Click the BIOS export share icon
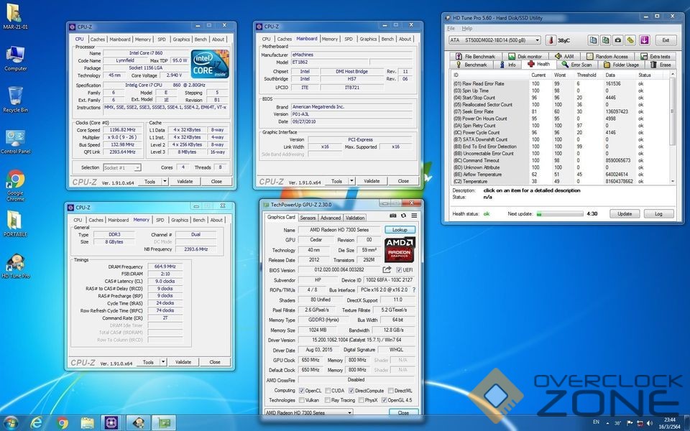 coord(388,269)
